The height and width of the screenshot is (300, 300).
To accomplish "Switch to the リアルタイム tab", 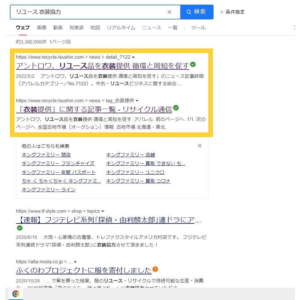I will coord(121,28).
